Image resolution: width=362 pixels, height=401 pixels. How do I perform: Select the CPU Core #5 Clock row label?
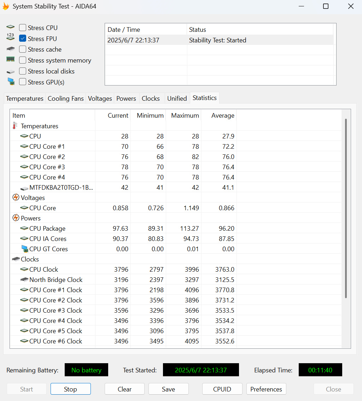(x=56, y=331)
